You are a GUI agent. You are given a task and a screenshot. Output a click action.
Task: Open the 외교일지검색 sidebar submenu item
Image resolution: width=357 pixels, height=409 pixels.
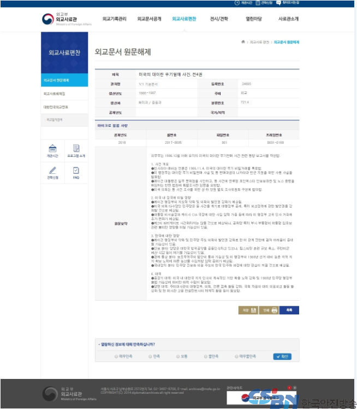(64, 120)
